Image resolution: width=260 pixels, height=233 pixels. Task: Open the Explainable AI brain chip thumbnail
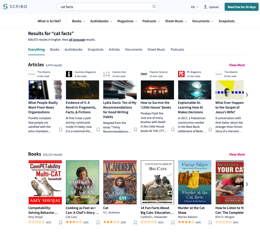(195, 90)
